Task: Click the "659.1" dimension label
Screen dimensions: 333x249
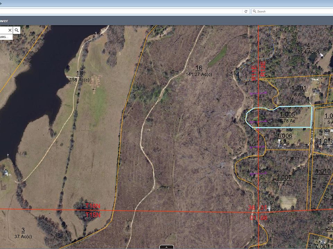Action: point(325,184)
